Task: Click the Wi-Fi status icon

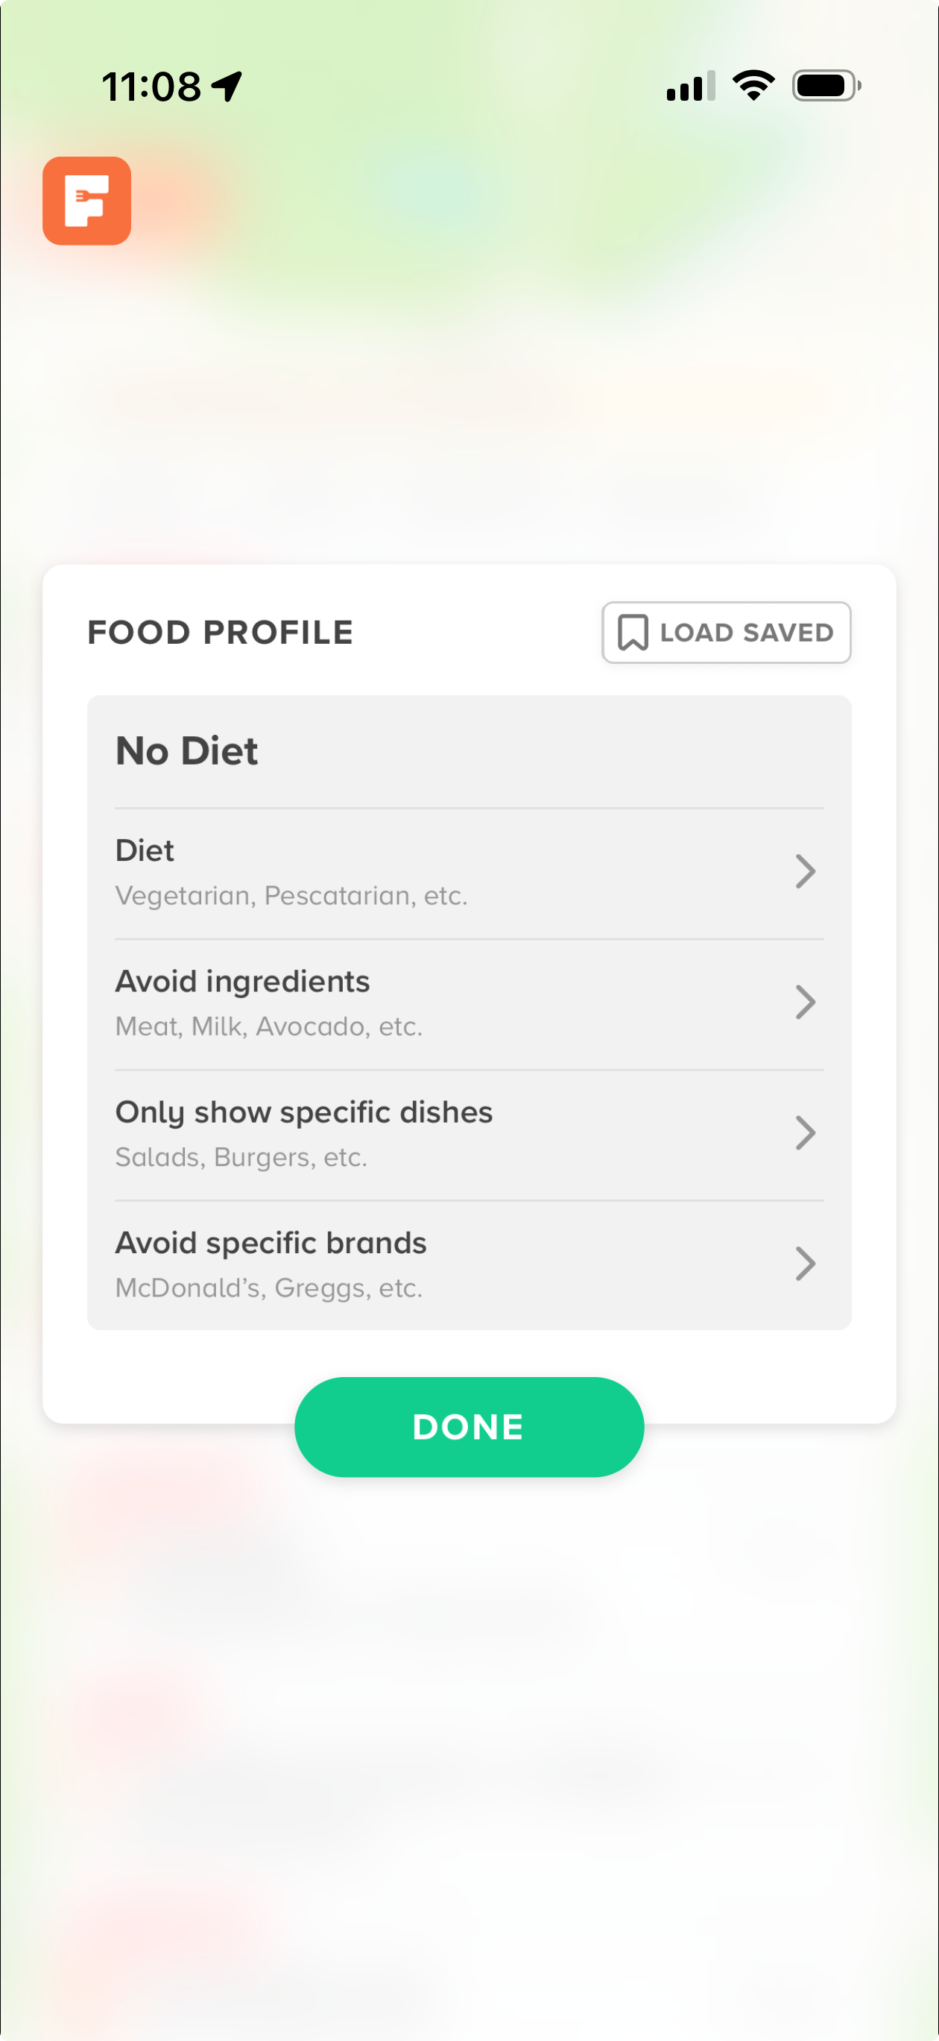Action: coord(753,85)
